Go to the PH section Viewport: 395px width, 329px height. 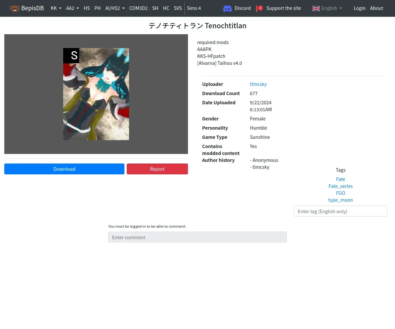(x=97, y=8)
